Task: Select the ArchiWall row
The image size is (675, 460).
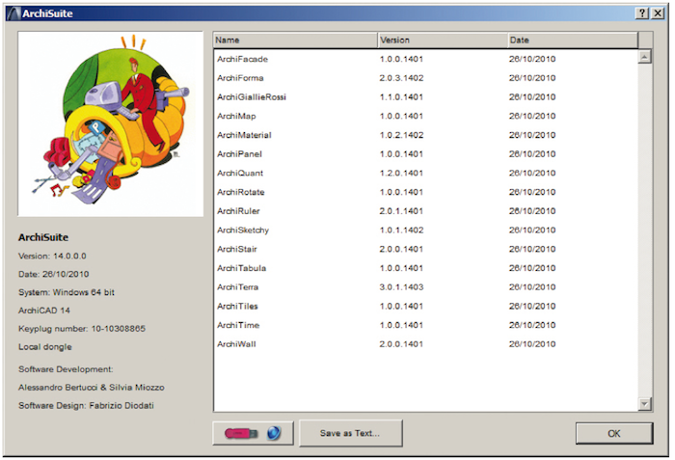Action: (x=425, y=343)
